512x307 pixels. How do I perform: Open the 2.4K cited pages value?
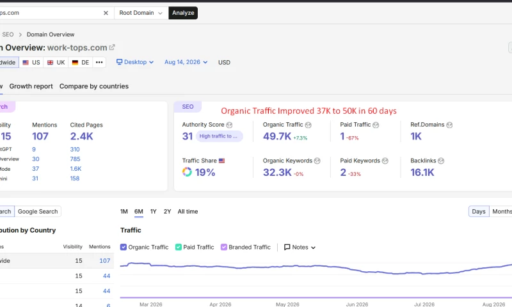coord(82,136)
